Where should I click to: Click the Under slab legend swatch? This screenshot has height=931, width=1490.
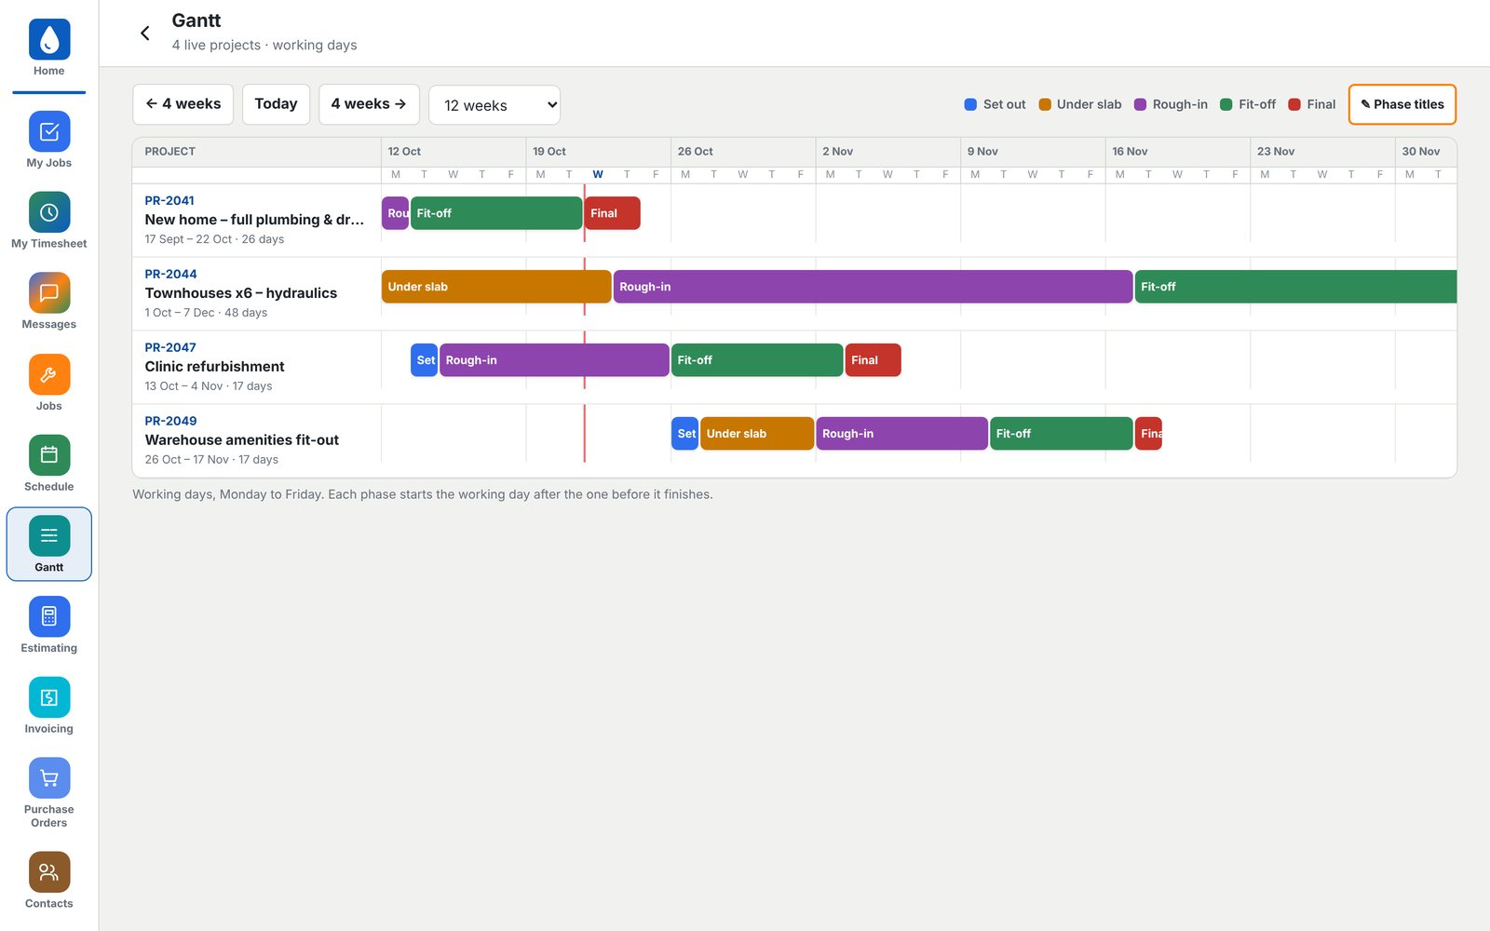click(x=1045, y=104)
